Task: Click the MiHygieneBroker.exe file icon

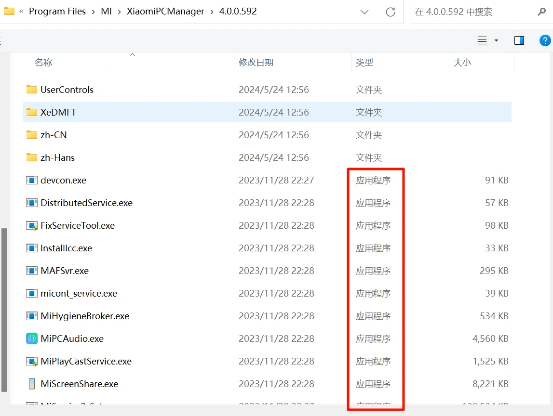Action: (x=32, y=316)
